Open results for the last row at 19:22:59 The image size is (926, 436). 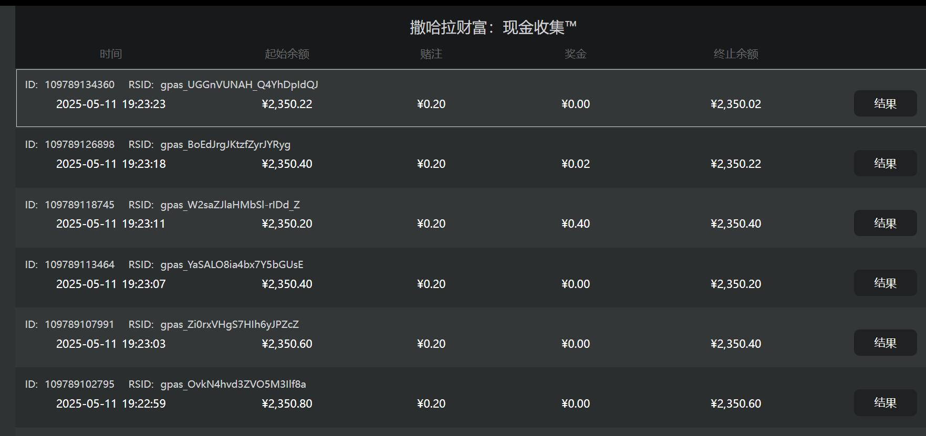tap(885, 403)
